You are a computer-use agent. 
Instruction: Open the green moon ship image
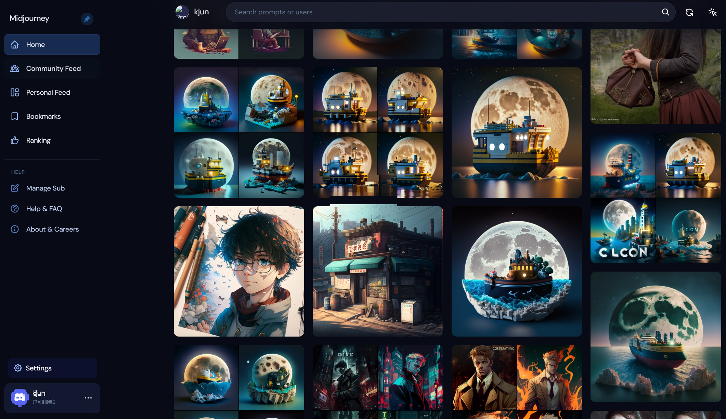click(x=656, y=337)
